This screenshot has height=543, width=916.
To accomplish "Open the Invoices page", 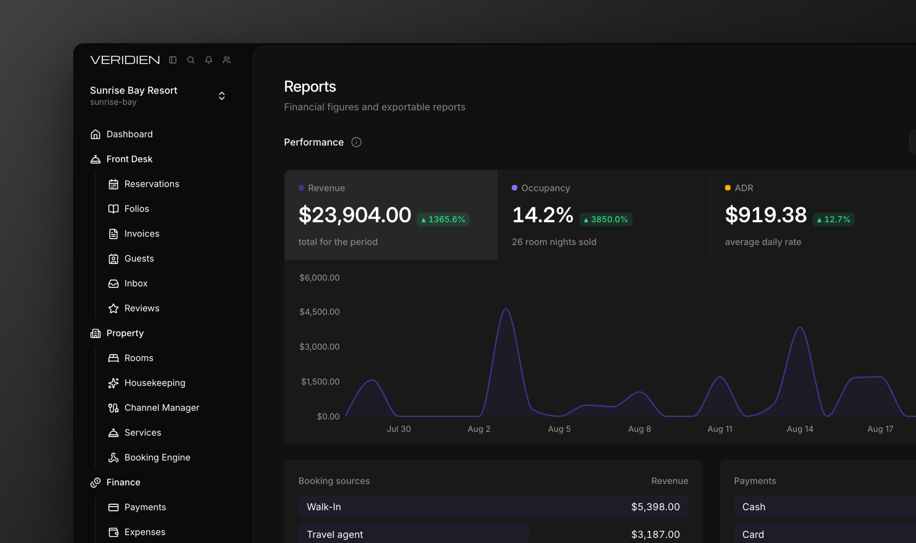I will click(142, 234).
